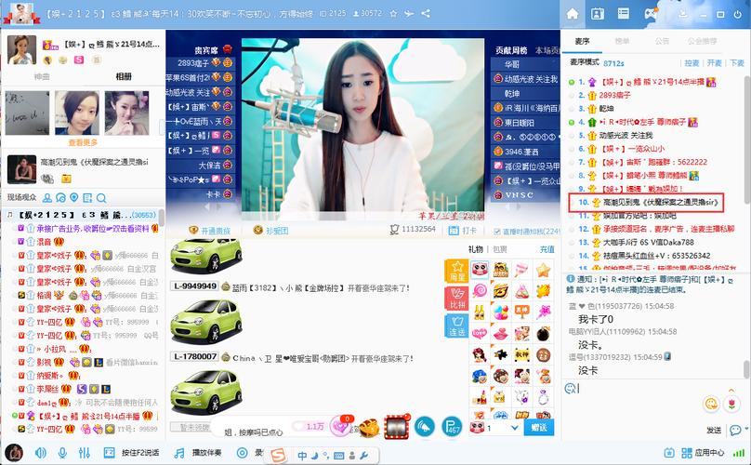Open the contacts card icon in header
Screen dimensions: 751x465
click(x=598, y=14)
